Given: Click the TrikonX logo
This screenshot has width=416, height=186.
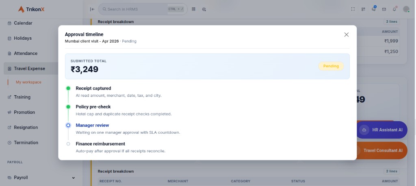Looking at the screenshot, I should pos(31,9).
